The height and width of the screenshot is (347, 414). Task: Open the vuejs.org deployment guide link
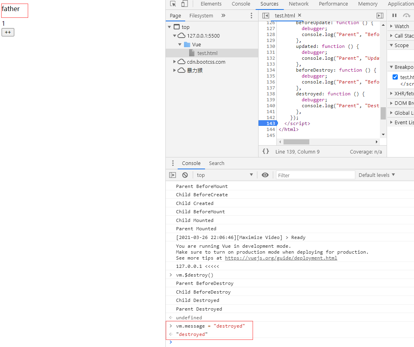tap(281, 258)
